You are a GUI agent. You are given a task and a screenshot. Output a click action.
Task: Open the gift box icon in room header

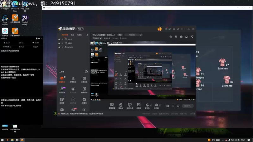(x=171, y=37)
